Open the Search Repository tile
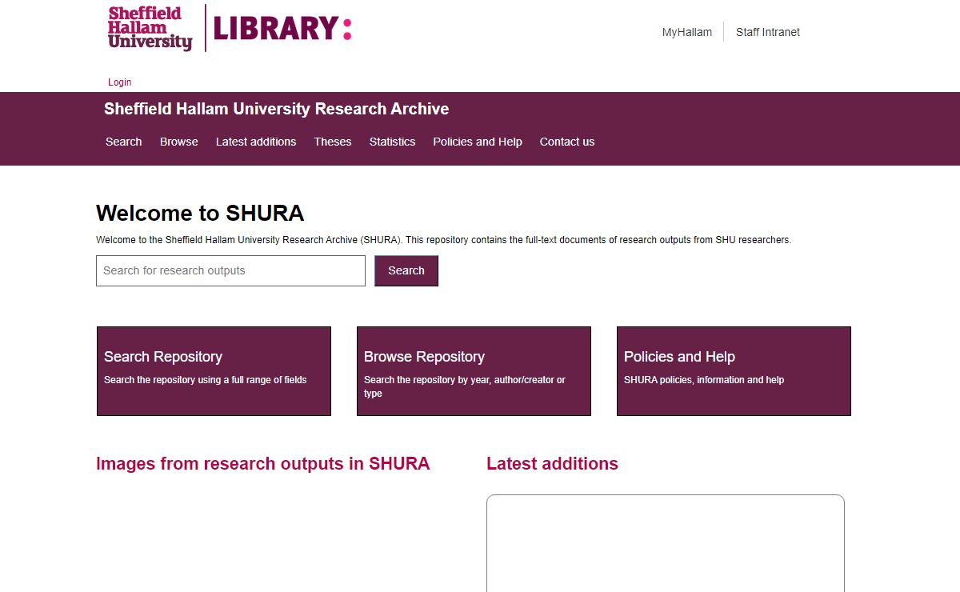 214,371
